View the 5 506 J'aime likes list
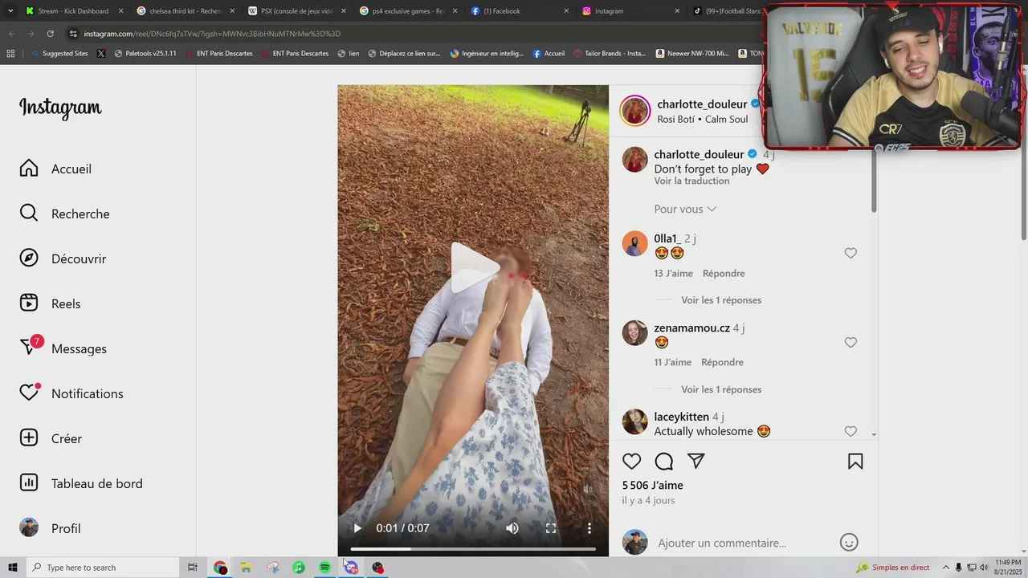1028x578 pixels. pyautogui.click(x=652, y=485)
